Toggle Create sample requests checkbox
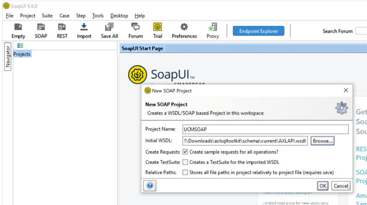 point(185,152)
